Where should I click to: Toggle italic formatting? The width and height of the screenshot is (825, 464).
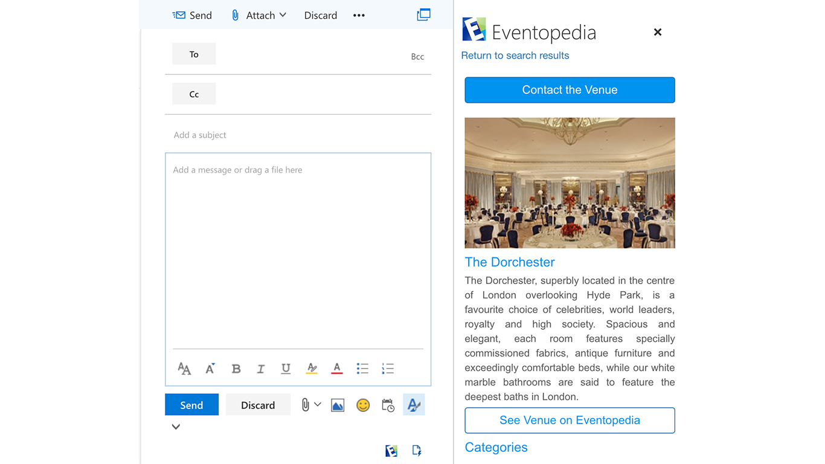click(x=261, y=369)
